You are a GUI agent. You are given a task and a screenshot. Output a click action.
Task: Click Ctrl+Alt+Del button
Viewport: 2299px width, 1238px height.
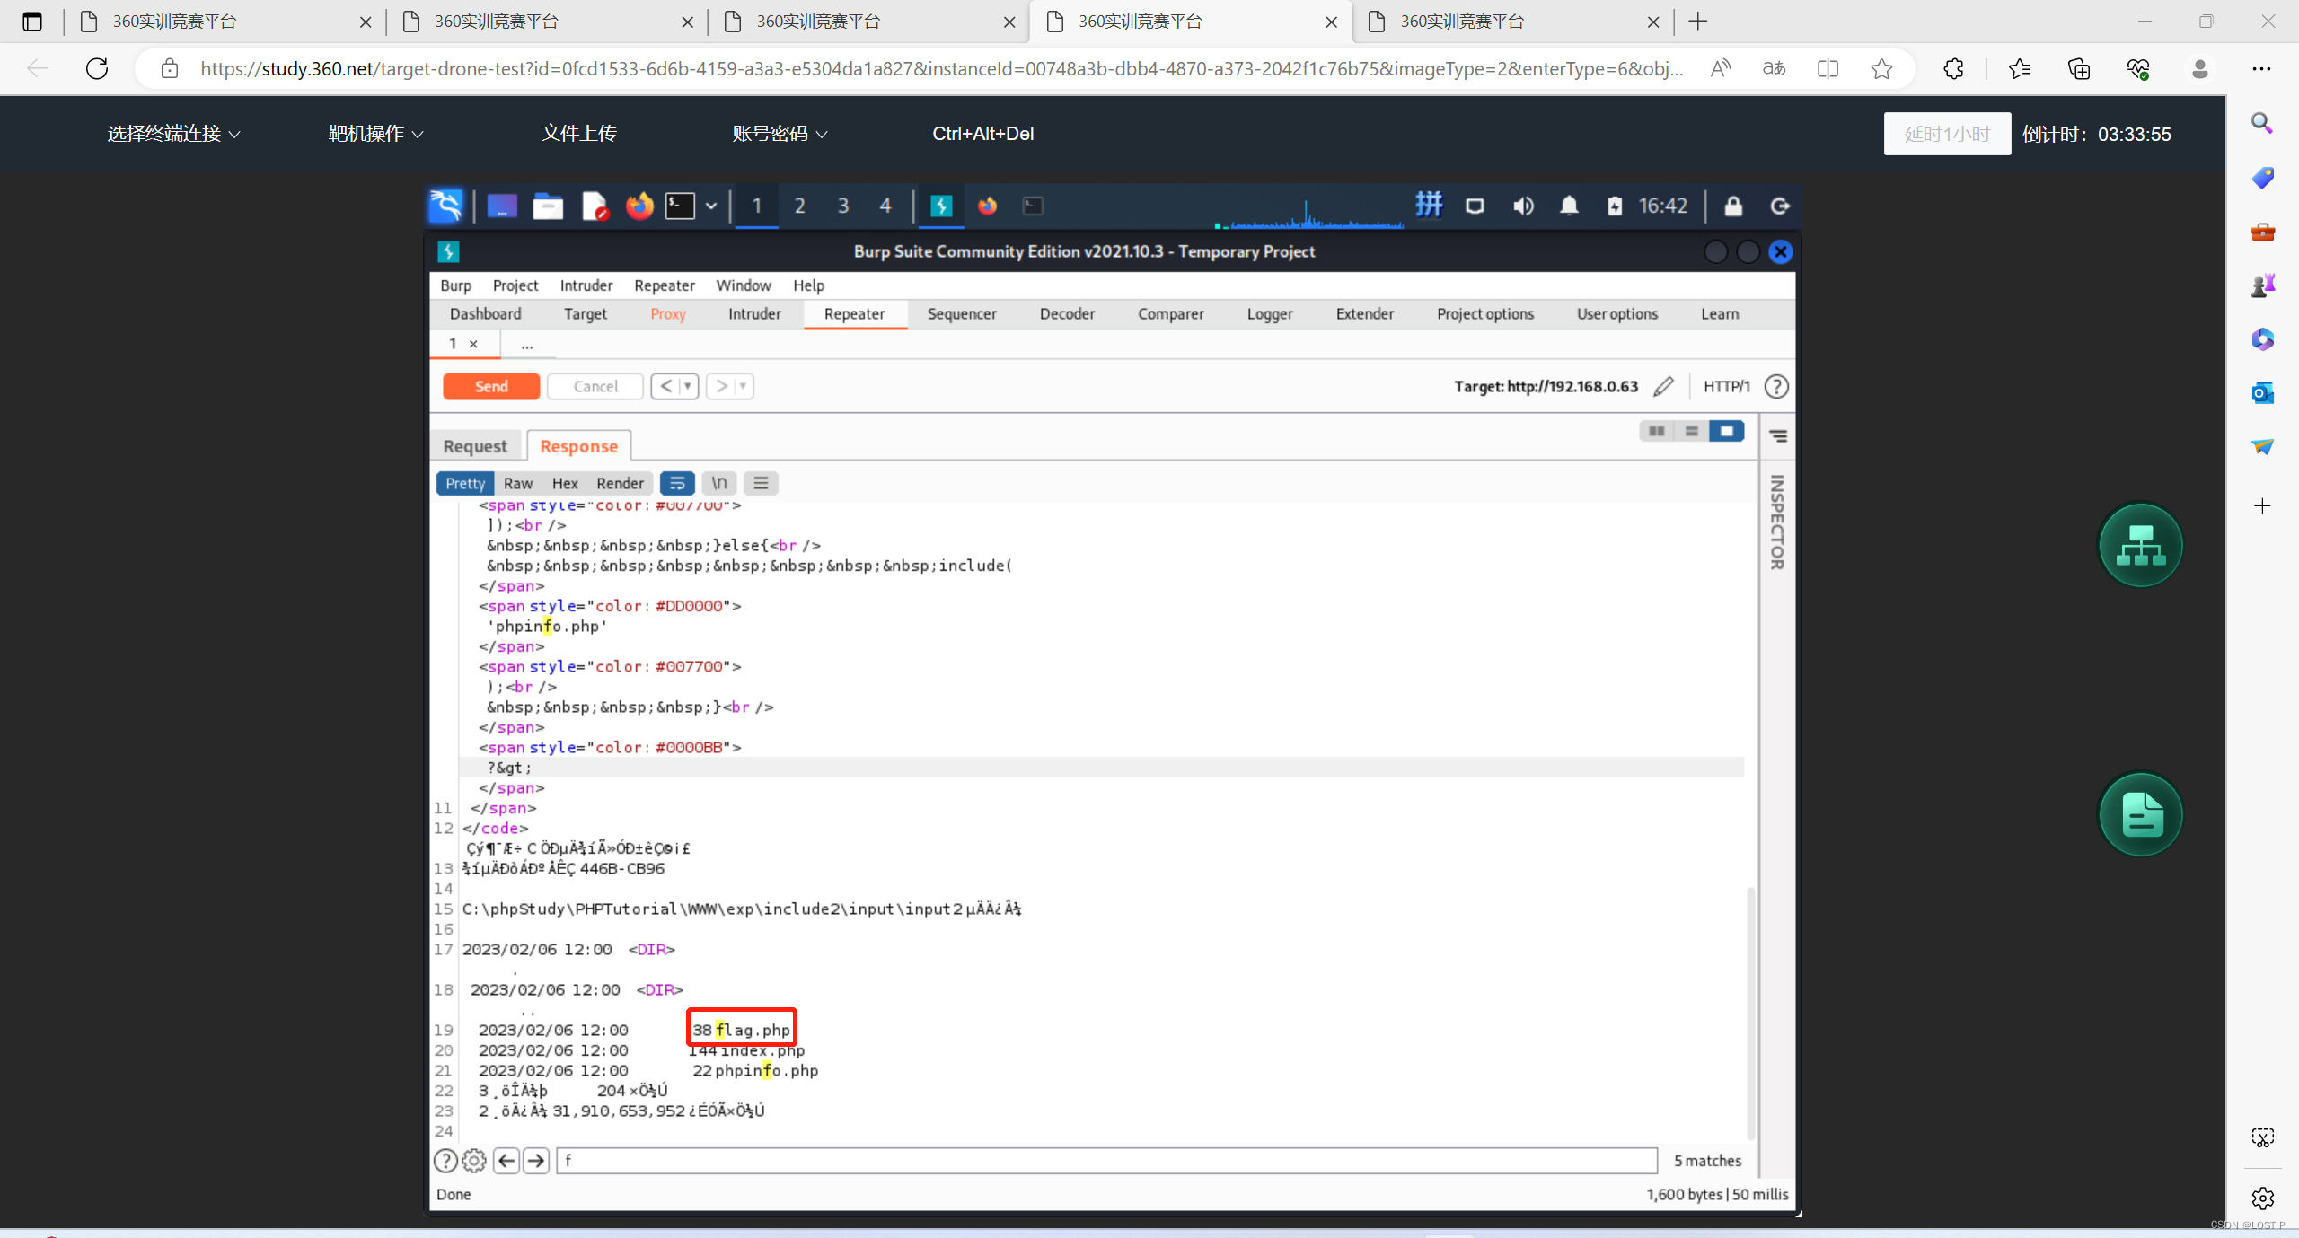point(983,134)
